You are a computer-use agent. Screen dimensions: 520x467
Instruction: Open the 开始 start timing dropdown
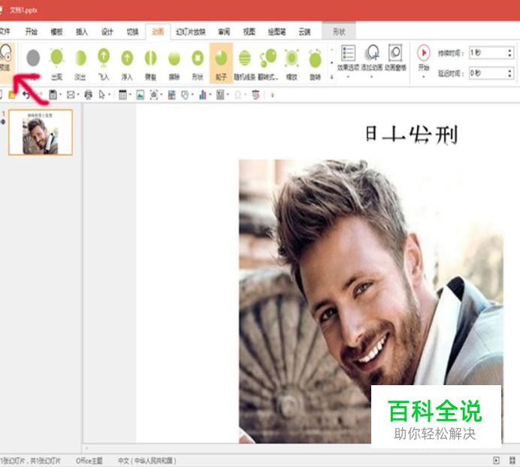424,61
